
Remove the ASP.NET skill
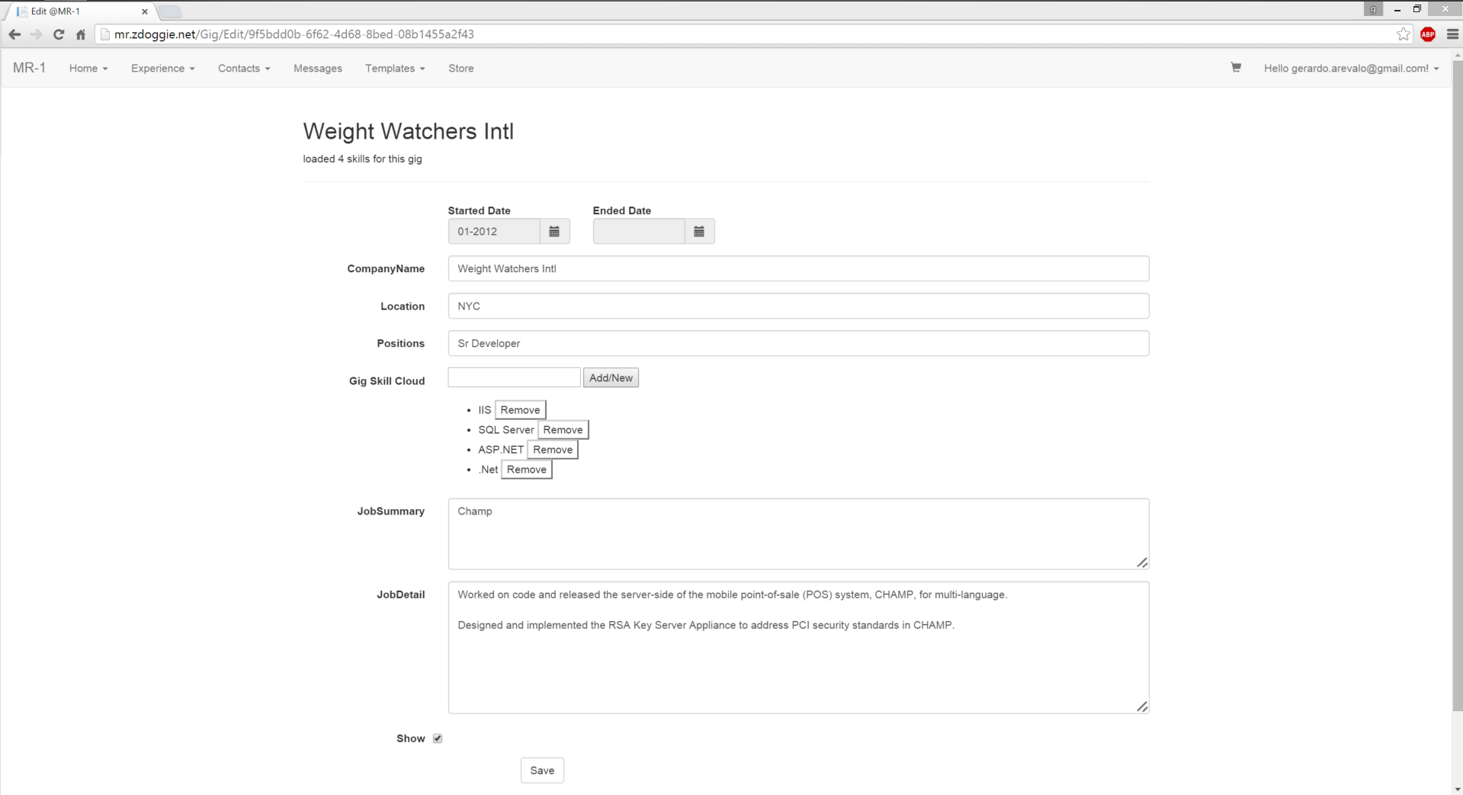(553, 450)
